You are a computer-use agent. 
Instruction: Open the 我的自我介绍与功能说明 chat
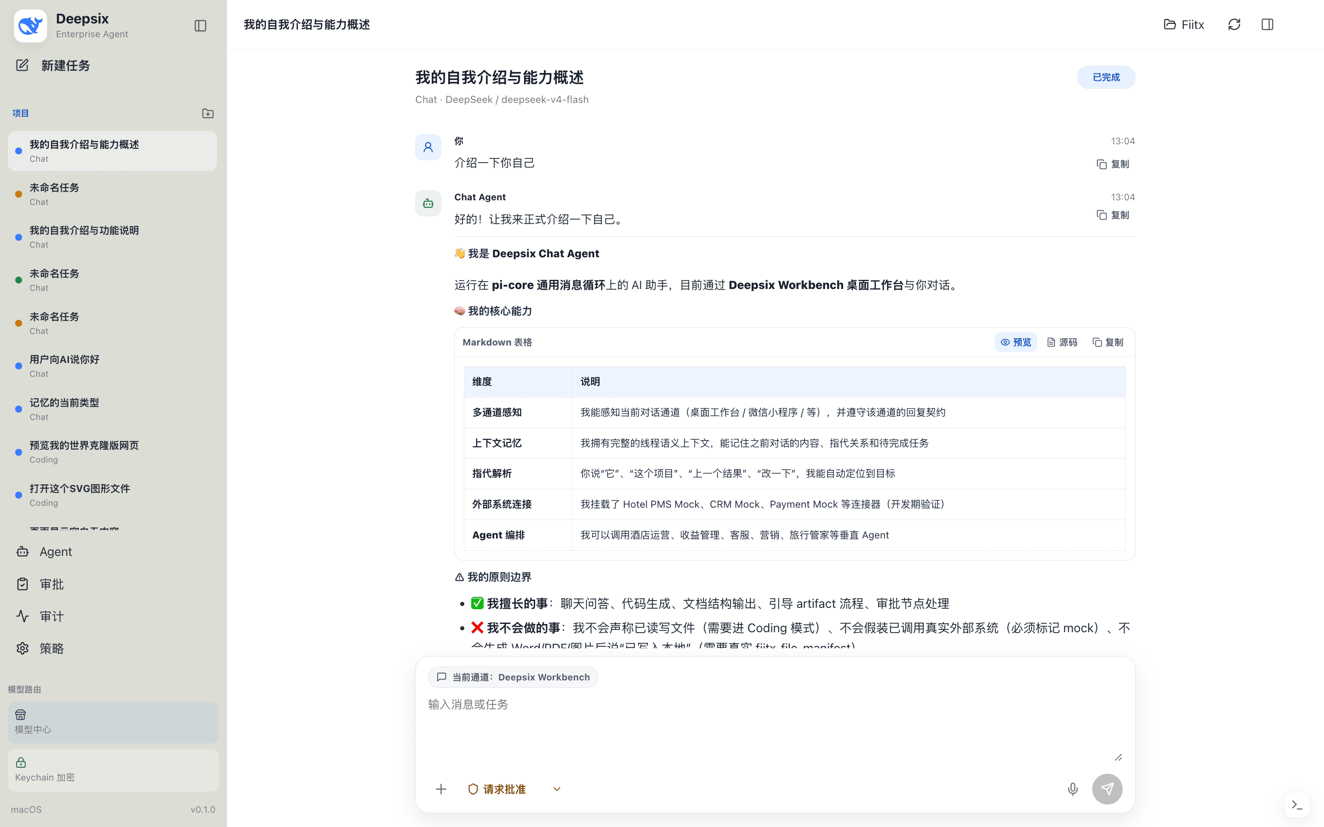(112, 237)
